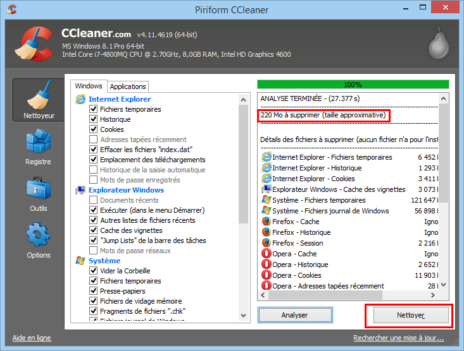This screenshot has height=351, width=464.
Task: Click Windows icon for Fichiers journal result
Action: click(x=266, y=210)
